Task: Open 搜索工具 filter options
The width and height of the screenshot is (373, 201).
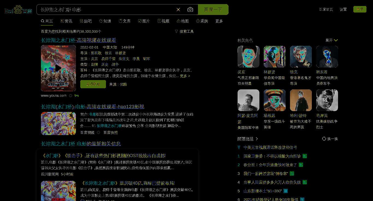Action: pyautogui.click(x=184, y=32)
